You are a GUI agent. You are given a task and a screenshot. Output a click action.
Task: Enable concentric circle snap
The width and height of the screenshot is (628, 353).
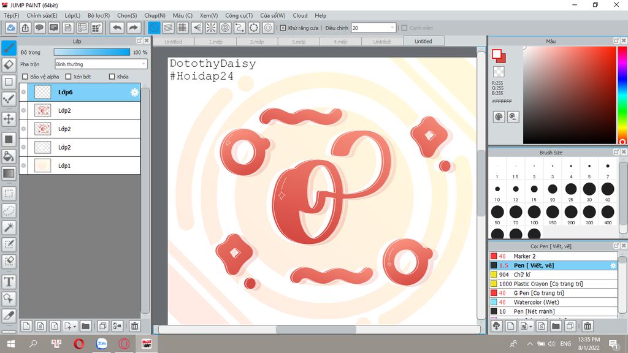(x=226, y=28)
